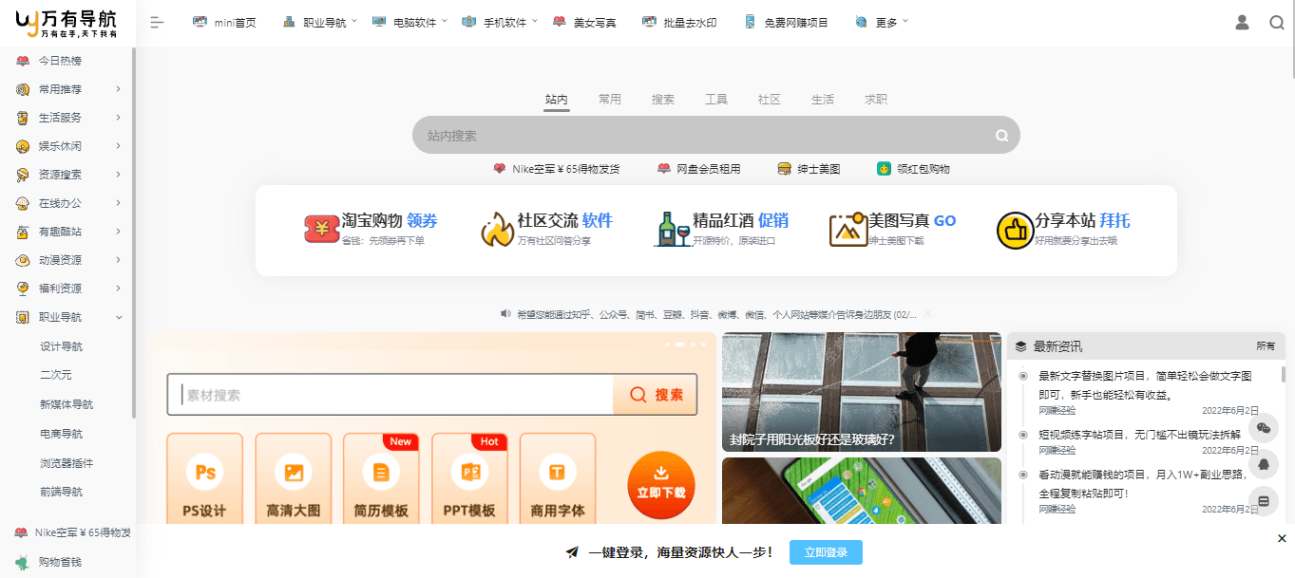Viewport: 1295px width, 578px height.
Task: Open news item 最新文字替换图片项目
Action: 1145,385
